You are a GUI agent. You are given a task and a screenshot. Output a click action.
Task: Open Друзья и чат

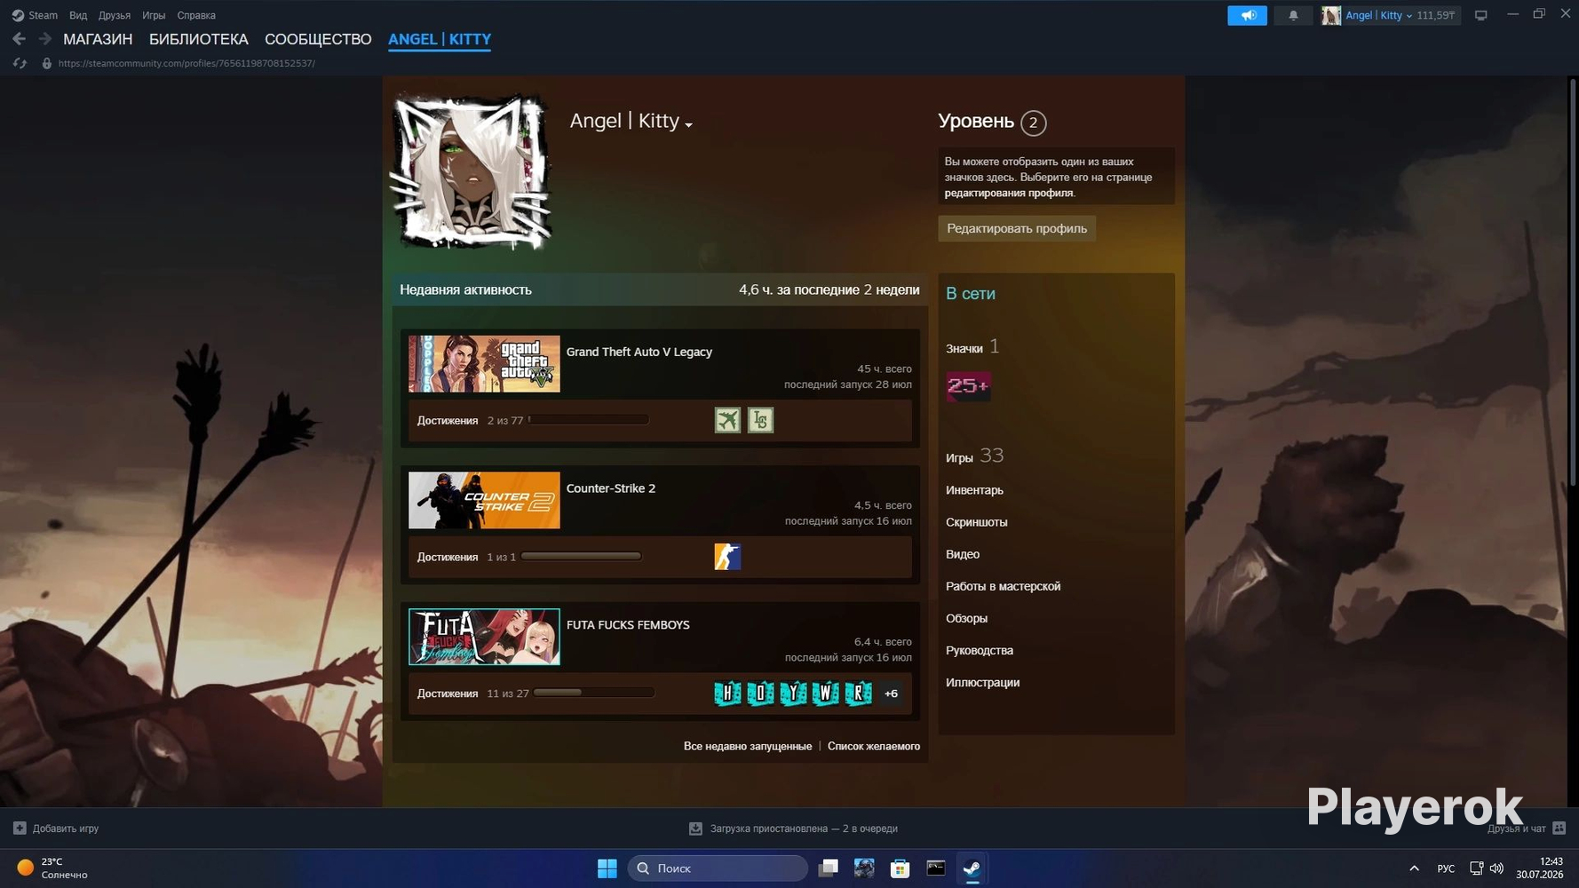pyautogui.click(x=1527, y=829)
